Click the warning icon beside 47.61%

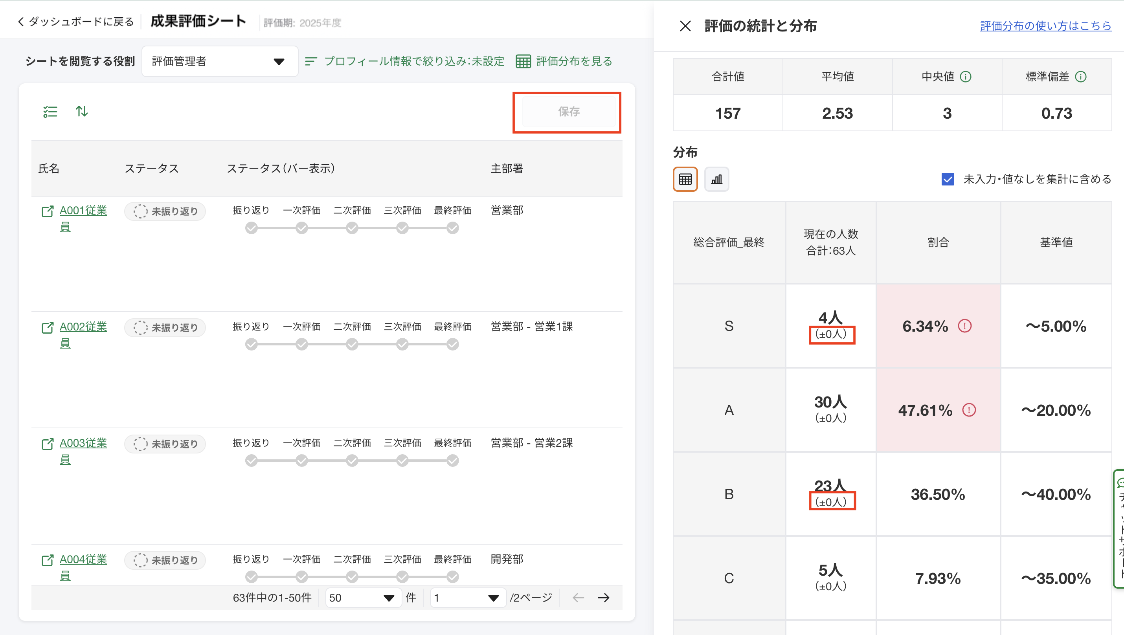point(969,410)
